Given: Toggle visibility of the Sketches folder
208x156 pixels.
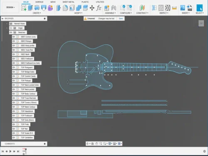Looking at the screenshot, I should click(11, 32).
